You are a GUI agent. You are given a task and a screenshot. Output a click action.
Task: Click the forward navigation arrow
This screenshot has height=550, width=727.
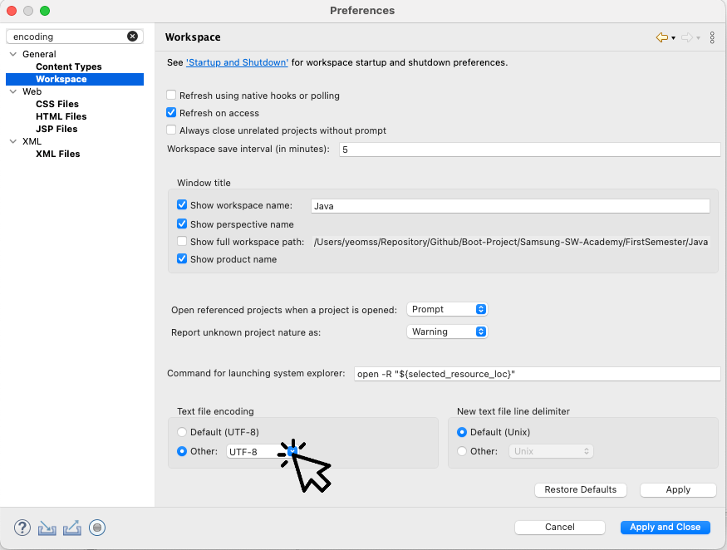(686, 37)
